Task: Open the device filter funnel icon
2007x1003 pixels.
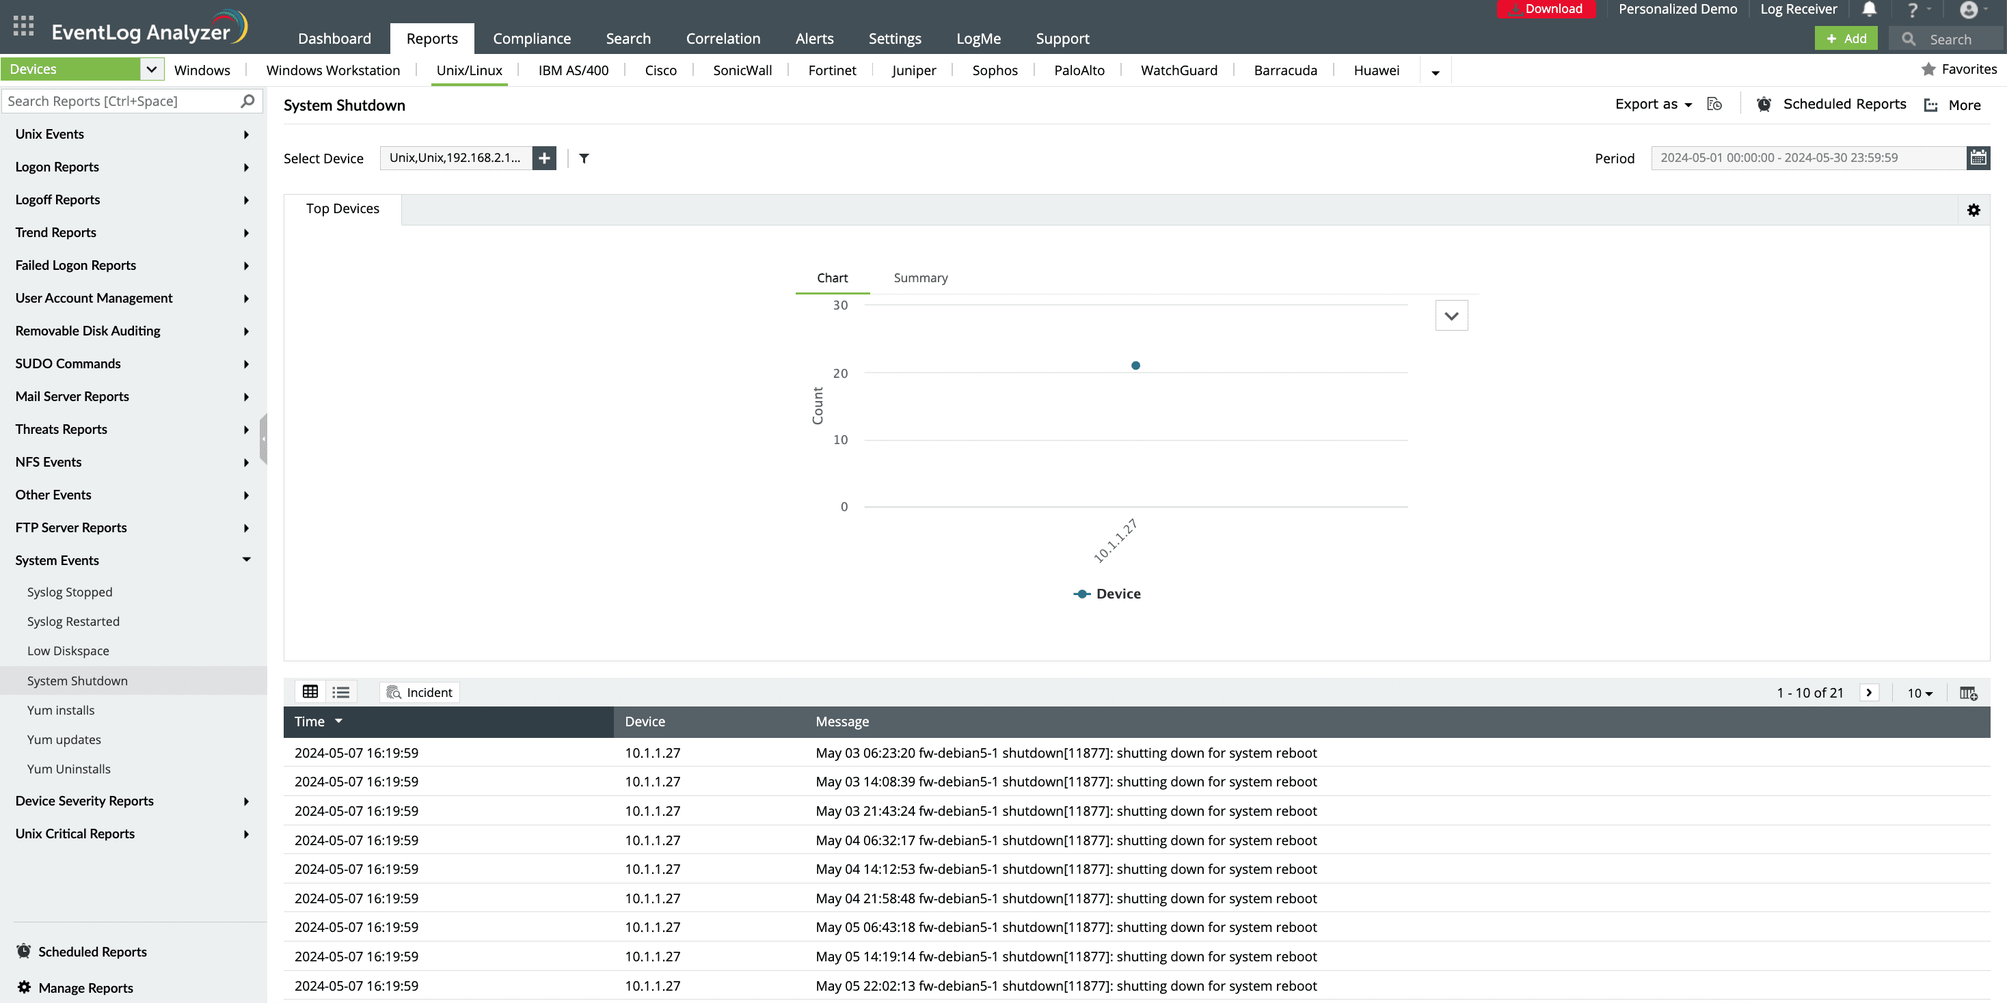Action: 584,158
